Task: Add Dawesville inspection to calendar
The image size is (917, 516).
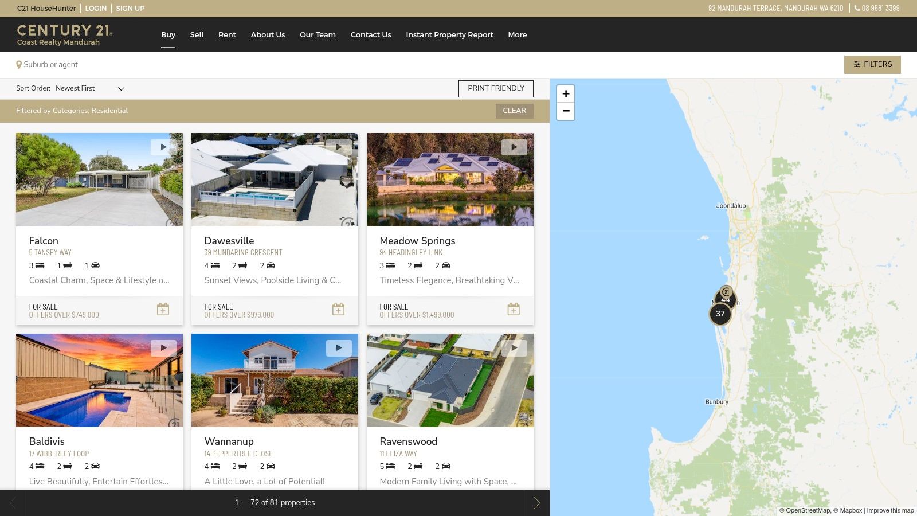Action: pyautogui.click(x=338, y=309)
